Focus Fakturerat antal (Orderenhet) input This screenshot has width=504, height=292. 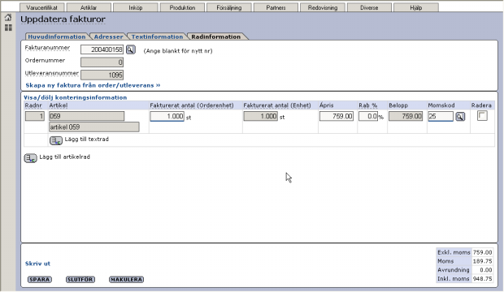pyautogui.click(x=167, y=116)
